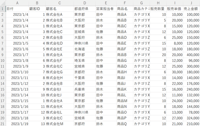Click the cell containing 商品Q
Image resolution: width=200 pixels, height=126 pixels.
click(x=124, y=124)
